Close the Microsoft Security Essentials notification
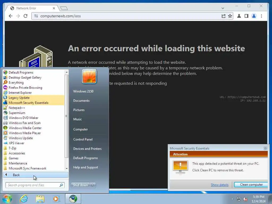Image resolution: width=272 pixels, height=204 pixels. pos(265,148)
